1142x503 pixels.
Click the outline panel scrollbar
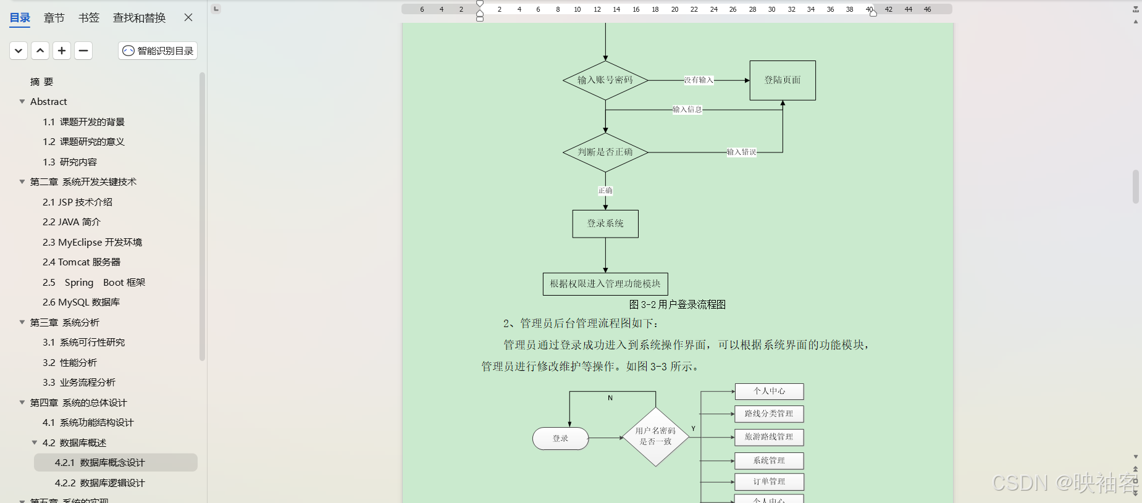click(202, 216)
